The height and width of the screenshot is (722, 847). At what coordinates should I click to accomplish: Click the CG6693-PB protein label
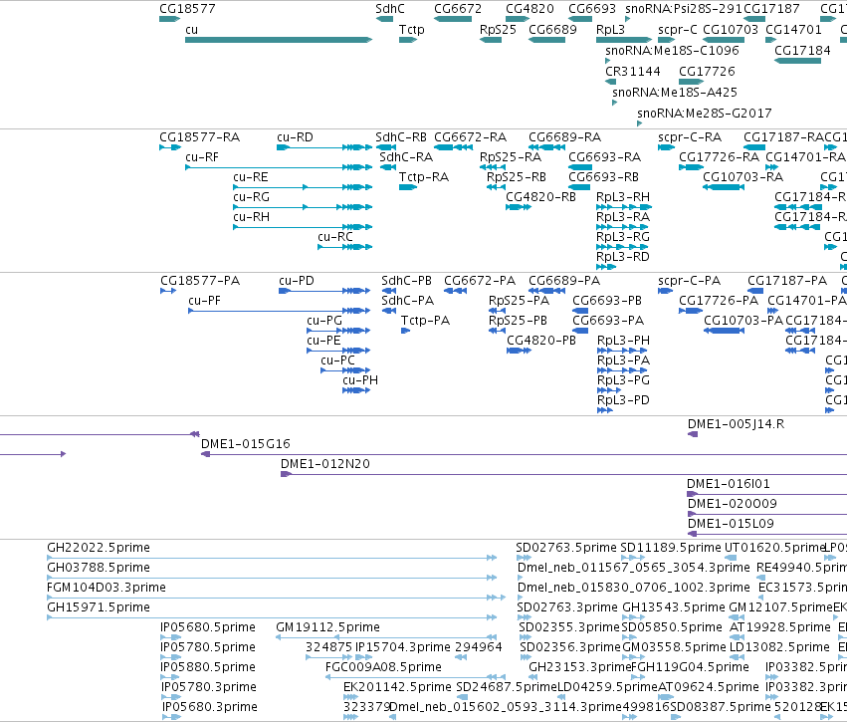(x=607, y=301)
